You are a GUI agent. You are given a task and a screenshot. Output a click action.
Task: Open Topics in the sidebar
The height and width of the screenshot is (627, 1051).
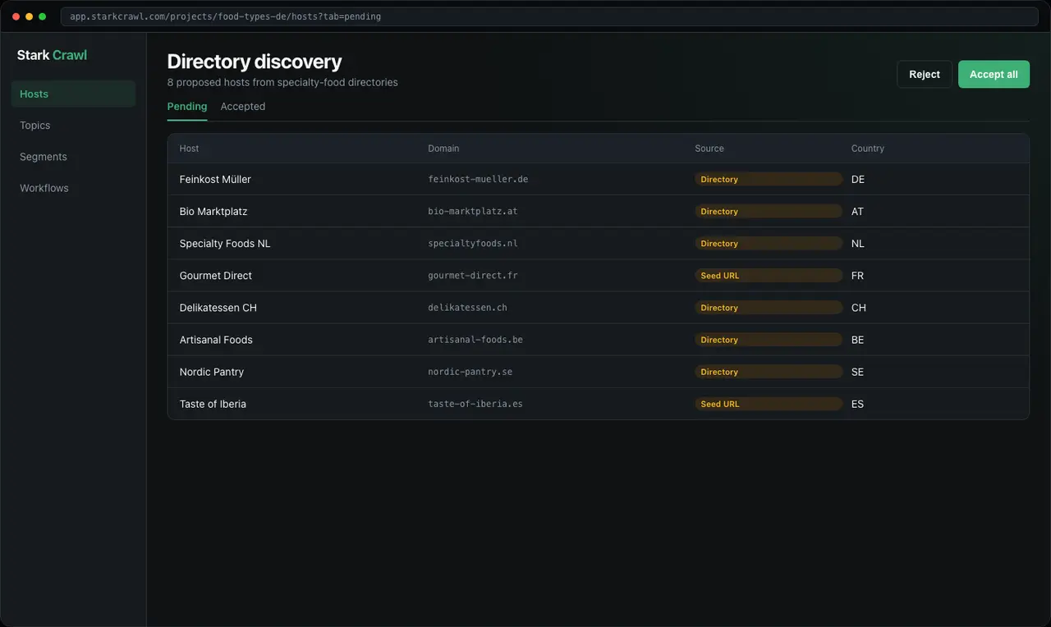[x=74, y=125]
